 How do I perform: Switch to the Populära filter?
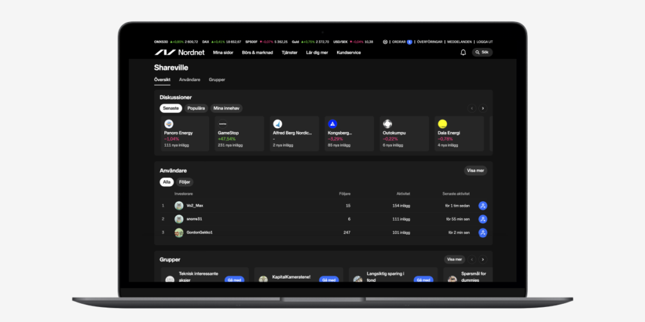click(x=197, y=108)
